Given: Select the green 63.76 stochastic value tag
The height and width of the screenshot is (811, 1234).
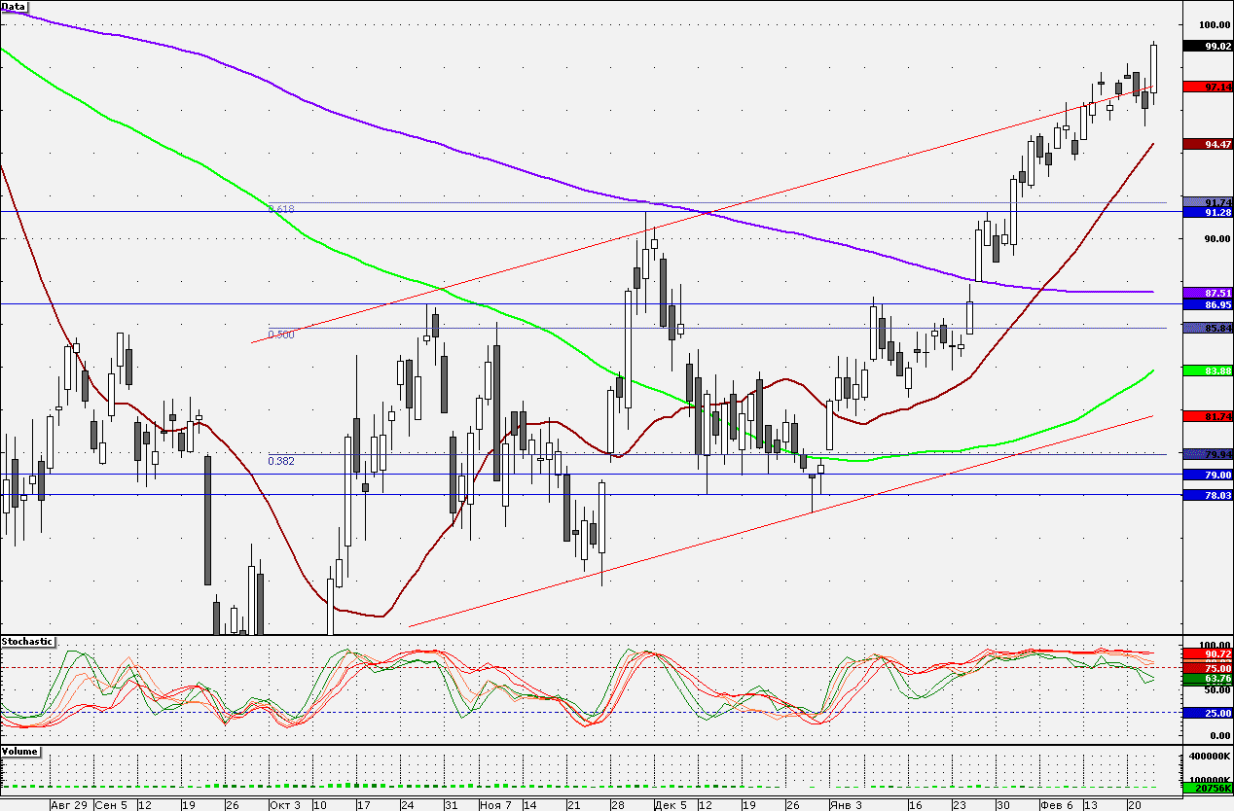Looking at the screenshot, I should 1206,679.
